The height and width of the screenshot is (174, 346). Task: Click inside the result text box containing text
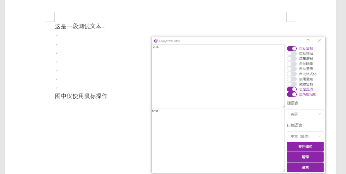[218, 140]
